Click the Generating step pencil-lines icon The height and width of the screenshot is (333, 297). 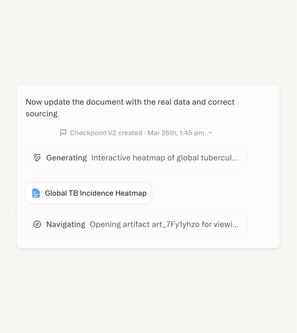[37, 158]
